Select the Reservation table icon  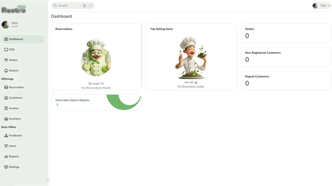pos(6,87)
